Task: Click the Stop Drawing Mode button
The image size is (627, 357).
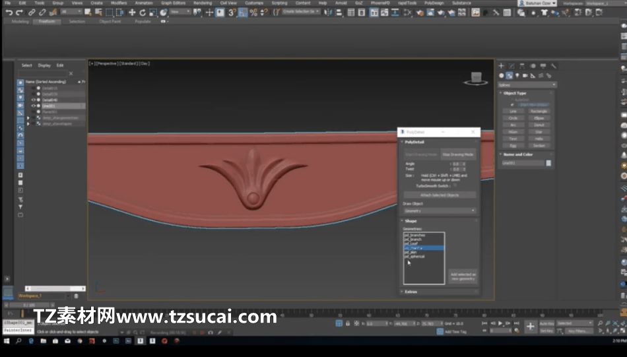Action: [x=458, y=154]
